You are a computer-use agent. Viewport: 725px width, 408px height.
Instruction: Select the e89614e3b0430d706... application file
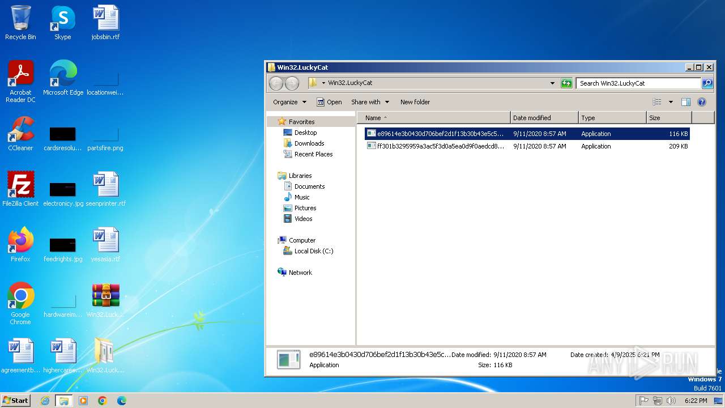pyautogui.click(x=527, y=134)
